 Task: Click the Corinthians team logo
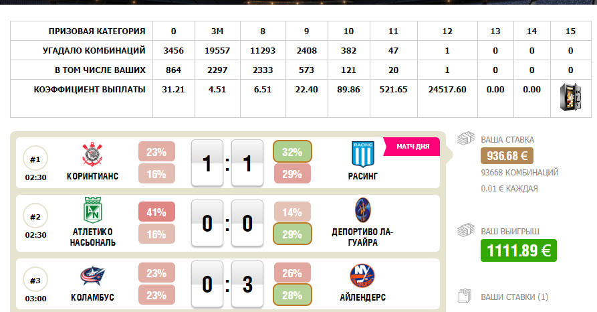92,155
